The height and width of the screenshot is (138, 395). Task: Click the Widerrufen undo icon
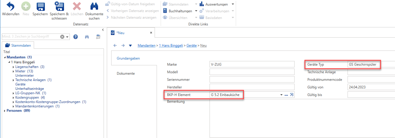pyautogui.click(x=10, y=6)
